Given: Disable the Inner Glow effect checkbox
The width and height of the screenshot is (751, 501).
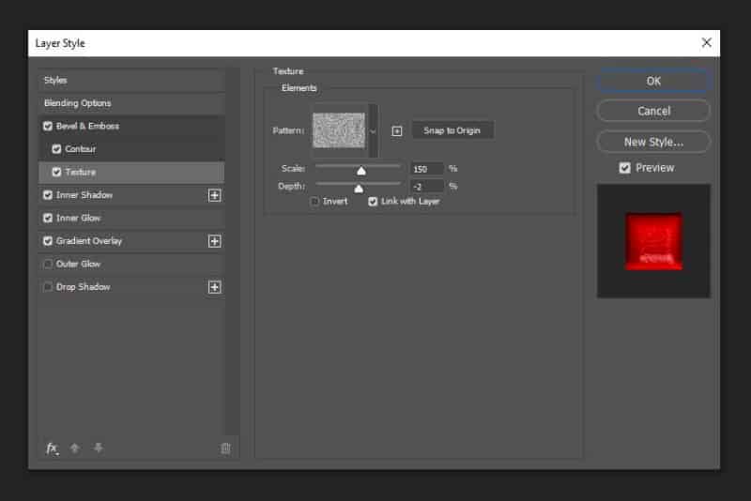Looking at the screenshot, I should click(48, 219).
